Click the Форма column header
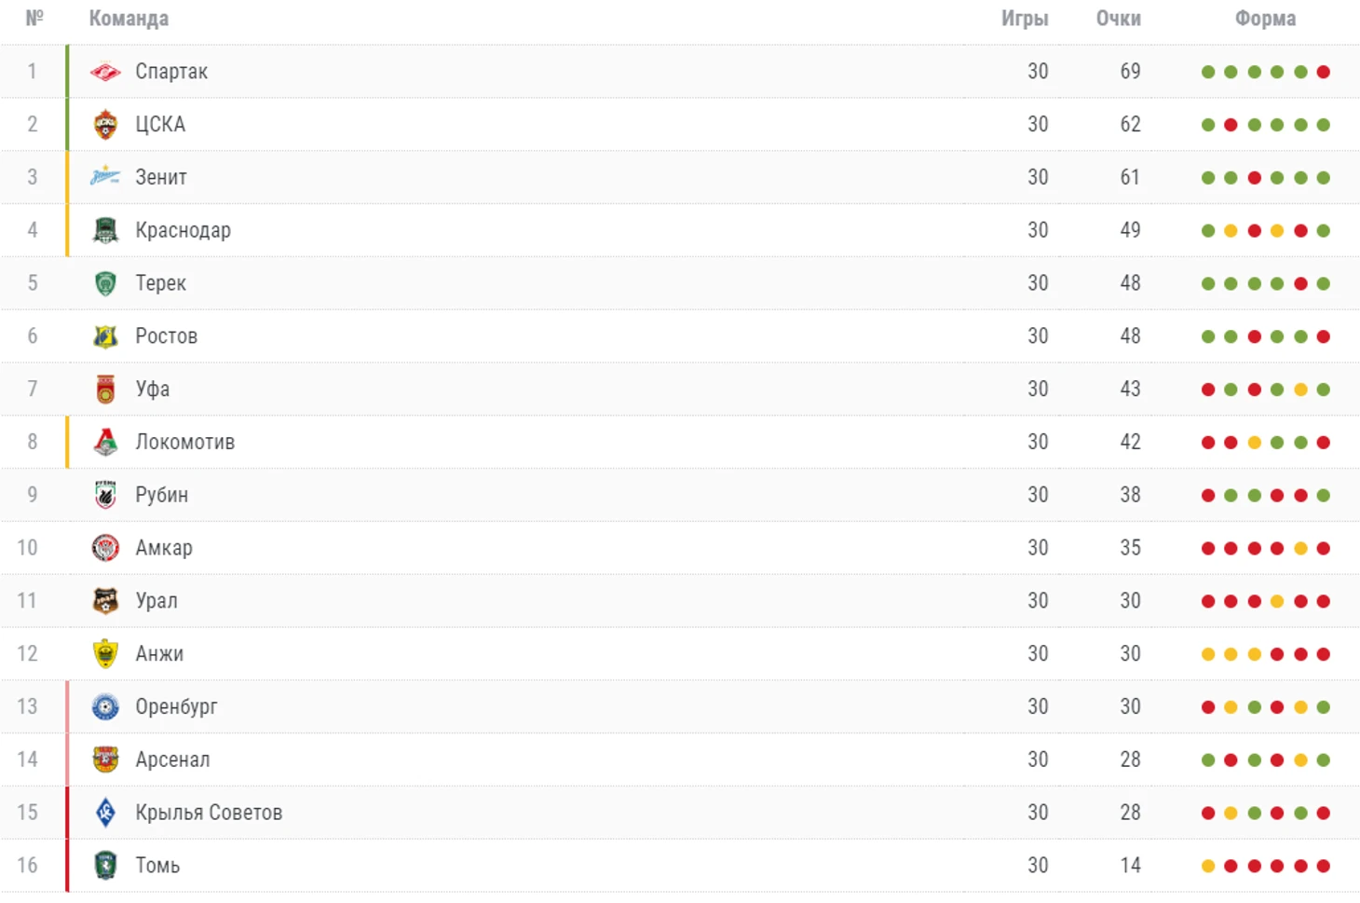 pyautogui.click(x=1265, y=19)
